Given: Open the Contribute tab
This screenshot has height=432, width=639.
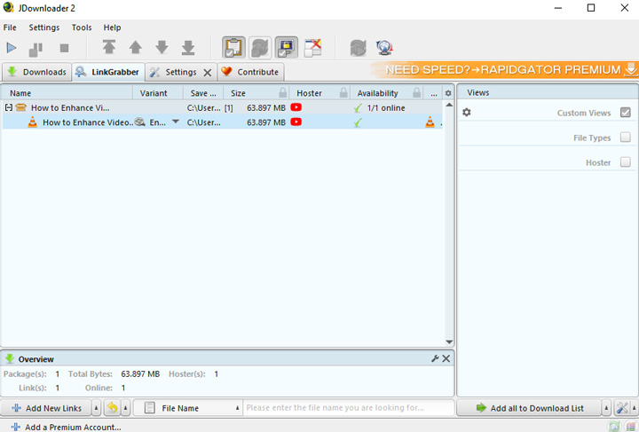Looking at the screenshot, I should (250, 72).
